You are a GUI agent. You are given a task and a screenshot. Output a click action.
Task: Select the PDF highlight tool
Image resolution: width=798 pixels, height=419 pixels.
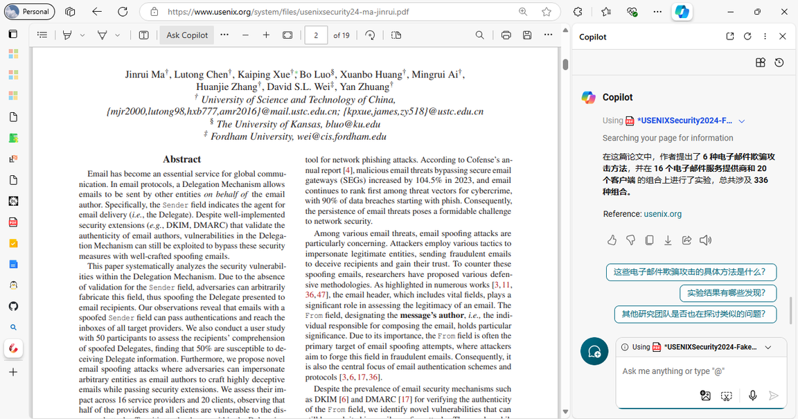tap(67, 35)
